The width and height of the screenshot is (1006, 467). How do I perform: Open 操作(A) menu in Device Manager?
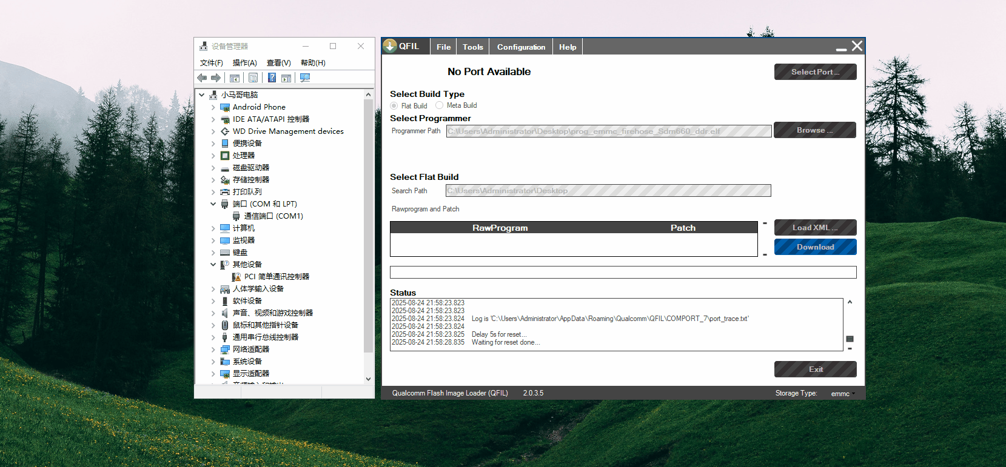[x=245, y=63]
